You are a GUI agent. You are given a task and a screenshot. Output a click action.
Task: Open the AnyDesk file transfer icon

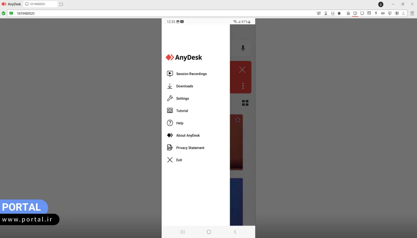point(348,13)
